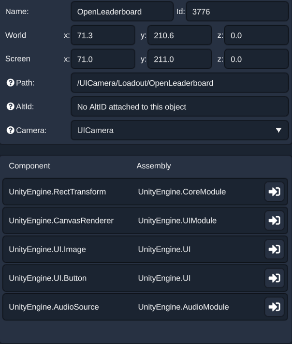This screenshot has width=292, height=344.
Task: Open RectTransform component details arrow icon
Action: (275, 192)
